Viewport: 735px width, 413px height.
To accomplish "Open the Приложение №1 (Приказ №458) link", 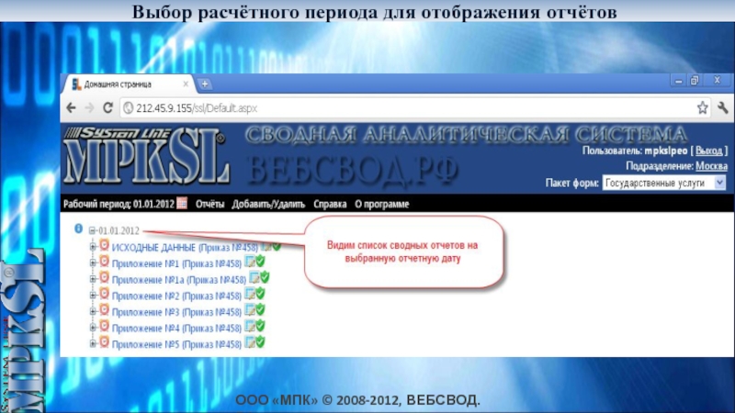I will pos(176,263).
